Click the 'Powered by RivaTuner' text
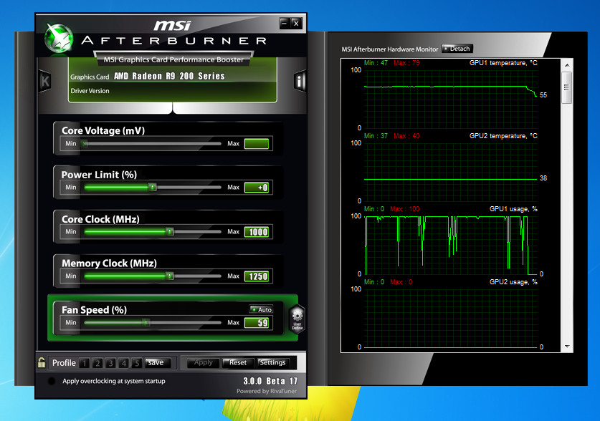The height and width of the screenshot is (421, 600). [x=267, y=391]
